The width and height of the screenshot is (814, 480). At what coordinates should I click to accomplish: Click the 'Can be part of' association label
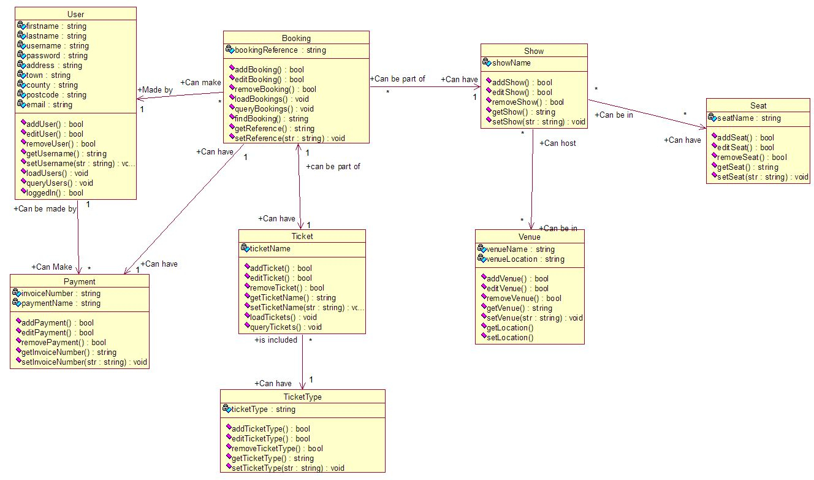click(397, 79)
